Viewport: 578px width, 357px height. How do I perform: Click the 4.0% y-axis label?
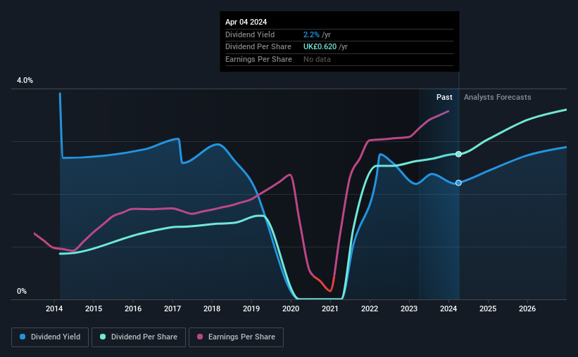pyautogui.click(x=25, y=80)
